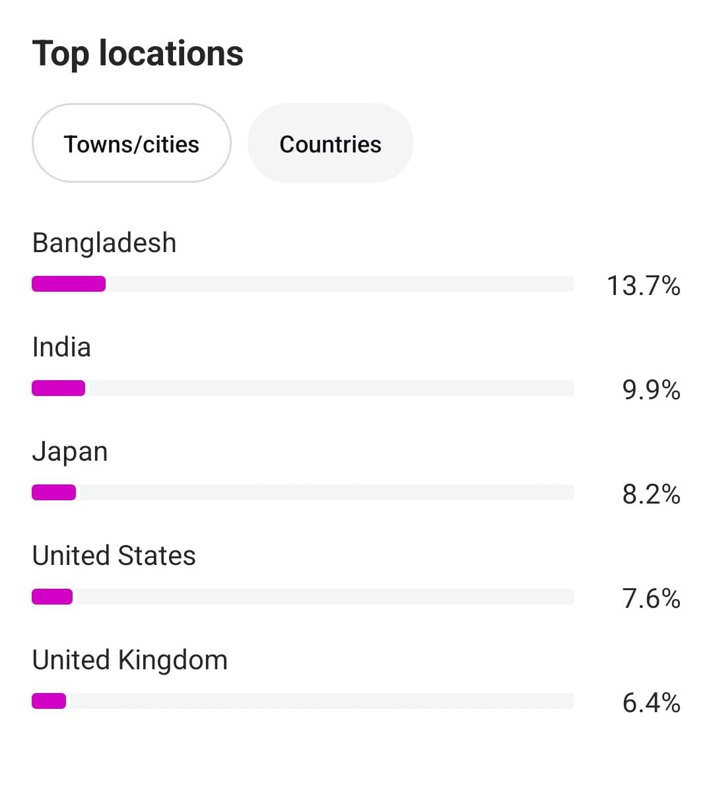Click the empty gray track of United Kingdom's bar

tap(320, 701)
